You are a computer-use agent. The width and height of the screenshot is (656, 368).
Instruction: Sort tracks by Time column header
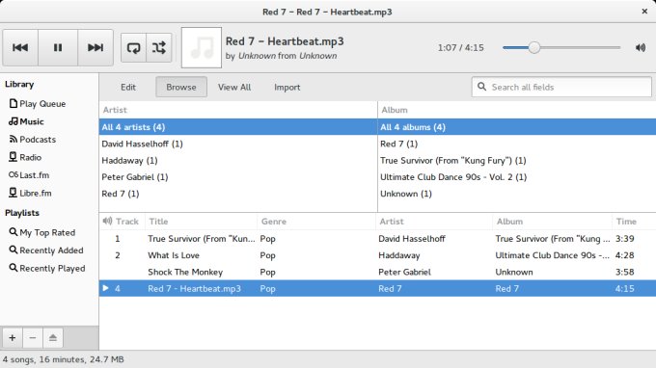pos(634,222)
